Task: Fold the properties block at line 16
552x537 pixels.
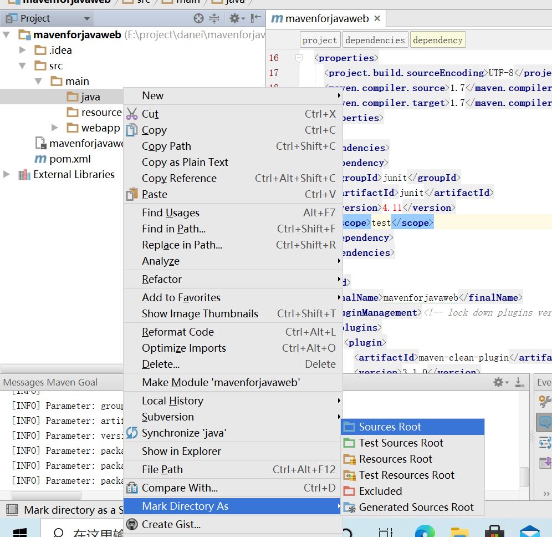Action: pos(299,58)
